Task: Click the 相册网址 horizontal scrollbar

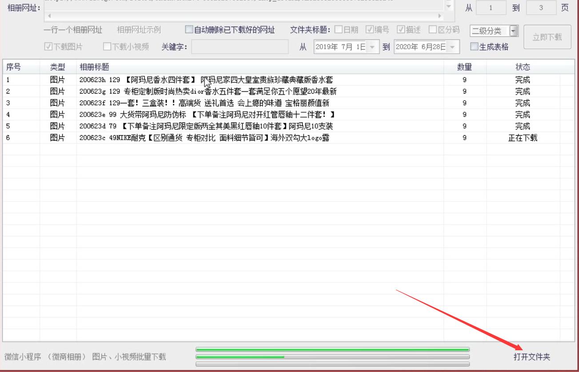Action: (x=244, y=16)
